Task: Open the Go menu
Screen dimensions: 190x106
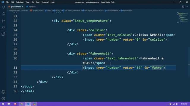Action: tap(33, 2)
